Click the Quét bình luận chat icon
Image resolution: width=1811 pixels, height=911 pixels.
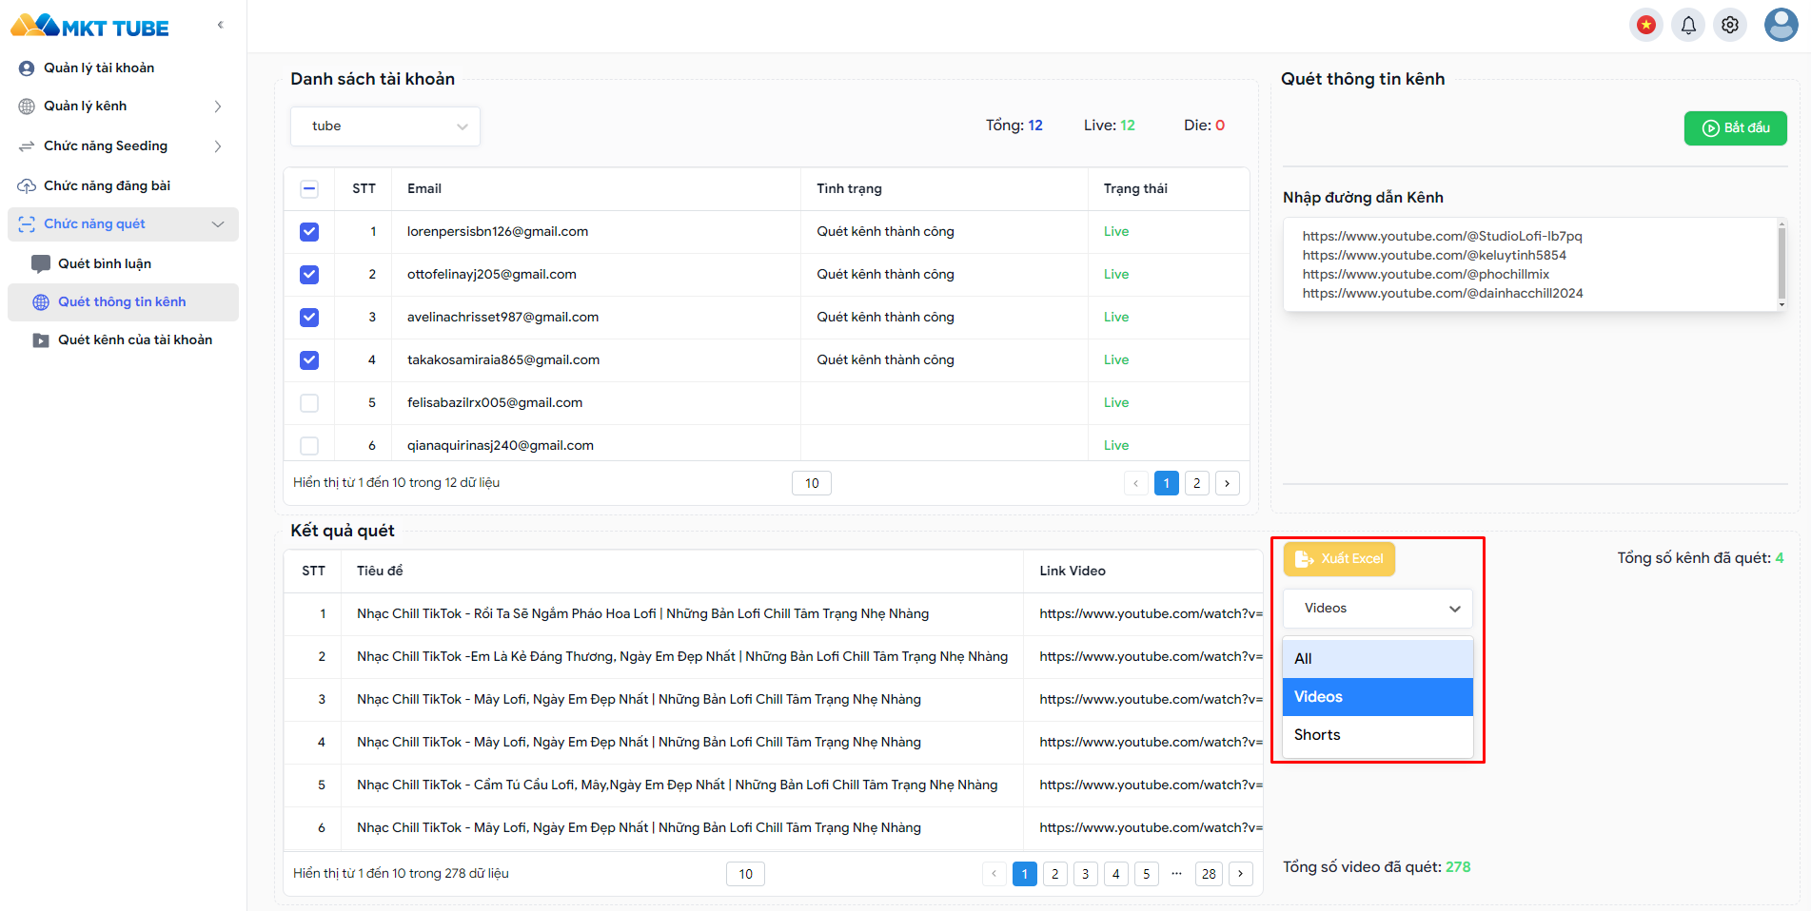[x=41, y=264]
